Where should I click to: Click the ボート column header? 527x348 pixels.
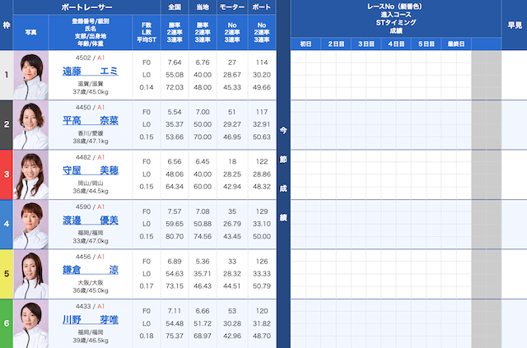point(262,7)
